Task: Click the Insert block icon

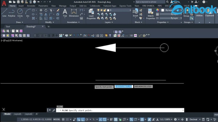Action: pyautogui.click(x=135, y=13)
